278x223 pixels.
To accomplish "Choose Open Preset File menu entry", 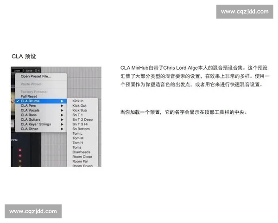I will (x=41, y=76).
